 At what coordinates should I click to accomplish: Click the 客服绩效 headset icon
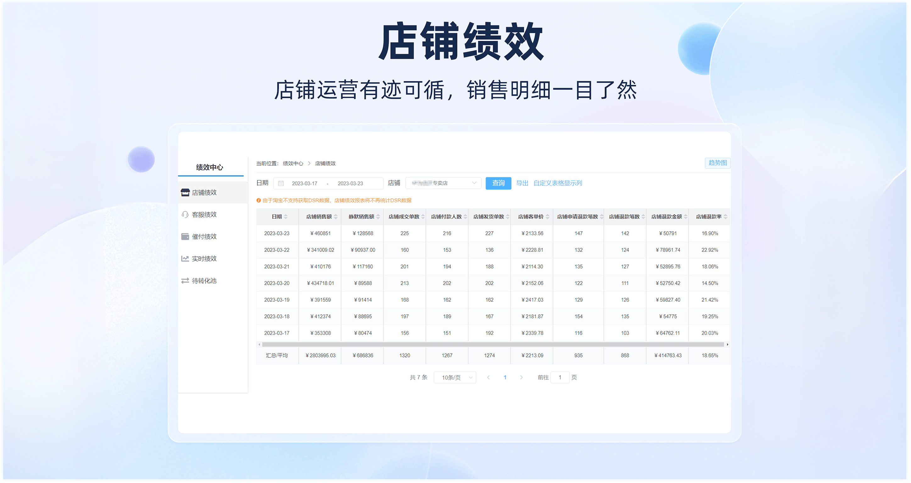185,215
